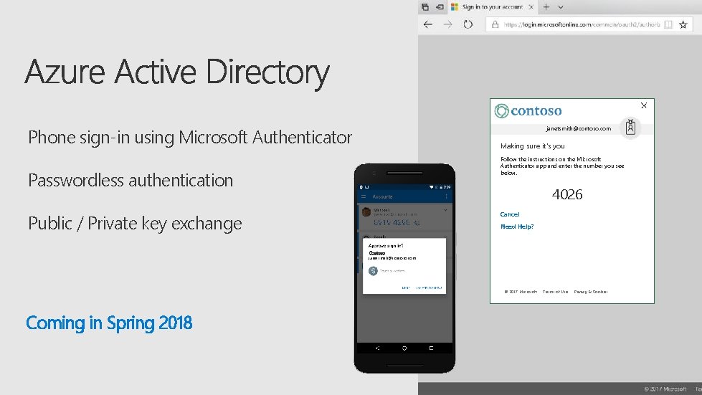Click the set these tabs aside icon
The width and height of the screenshot is (702, 395).
tap(440, 6)
